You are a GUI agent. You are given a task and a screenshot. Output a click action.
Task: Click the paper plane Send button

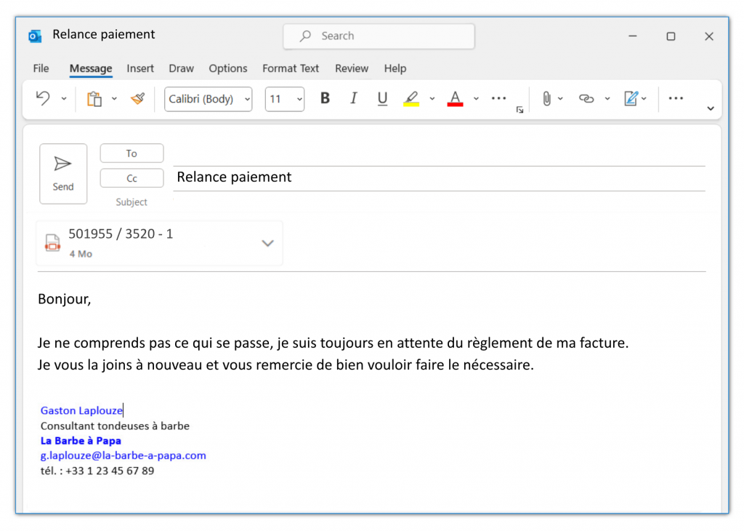(63, 173)
